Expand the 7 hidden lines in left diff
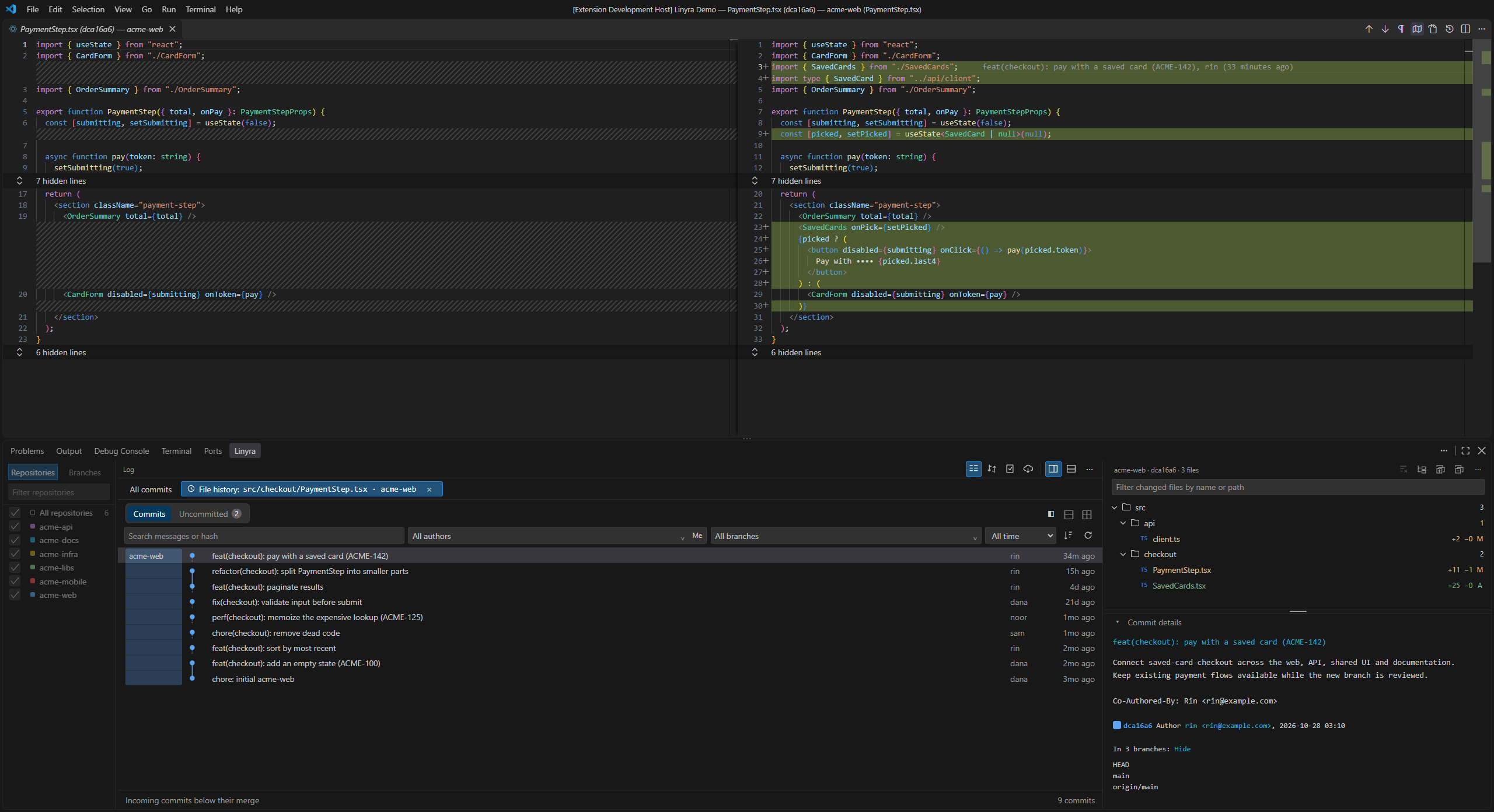Viewport: 1494px width, 812px height. click(x=19, y=181)
